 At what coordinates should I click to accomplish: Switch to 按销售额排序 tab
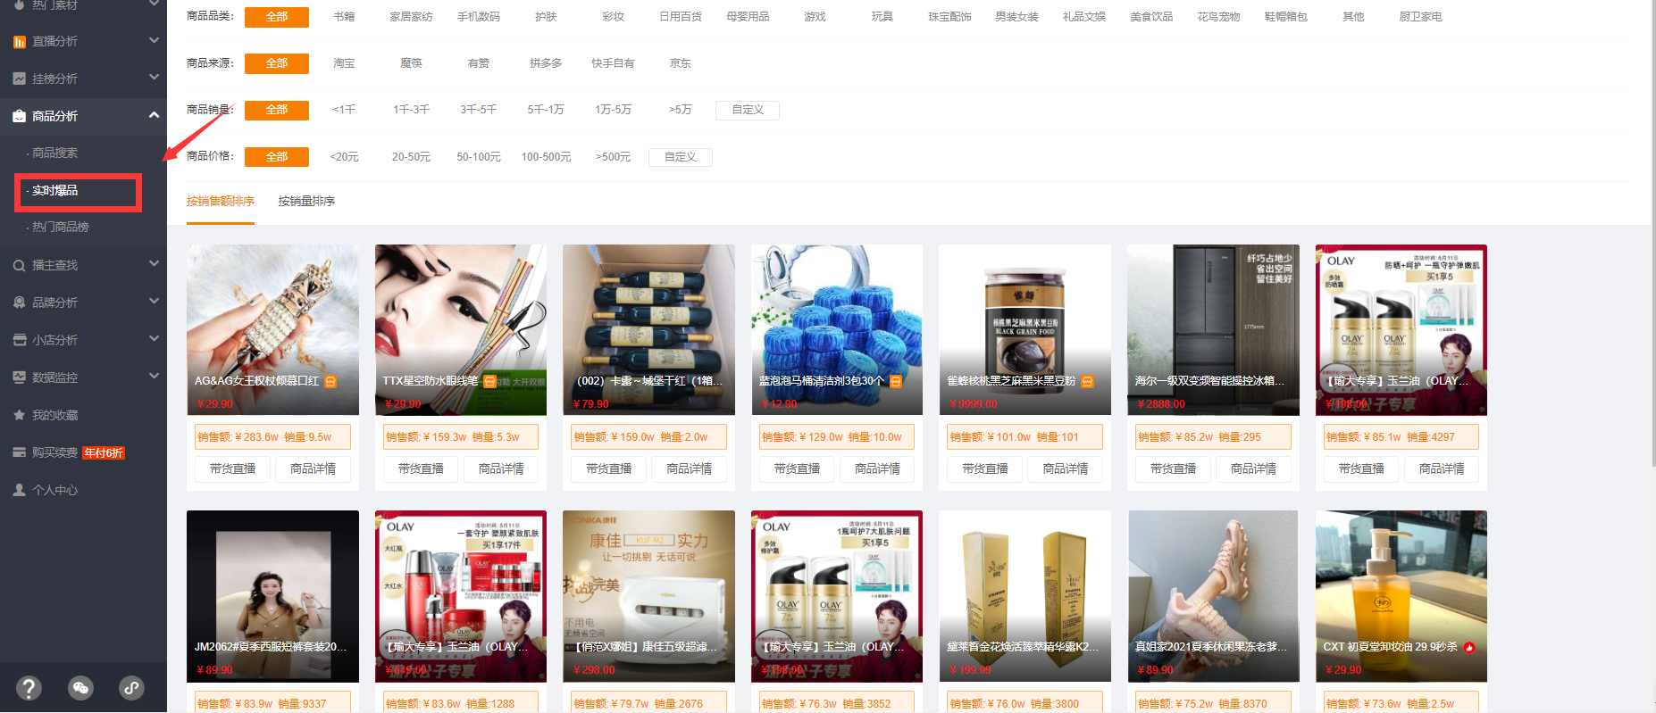point(221,202)
